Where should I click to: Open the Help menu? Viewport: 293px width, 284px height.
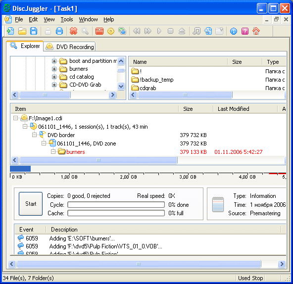[109, 19]
